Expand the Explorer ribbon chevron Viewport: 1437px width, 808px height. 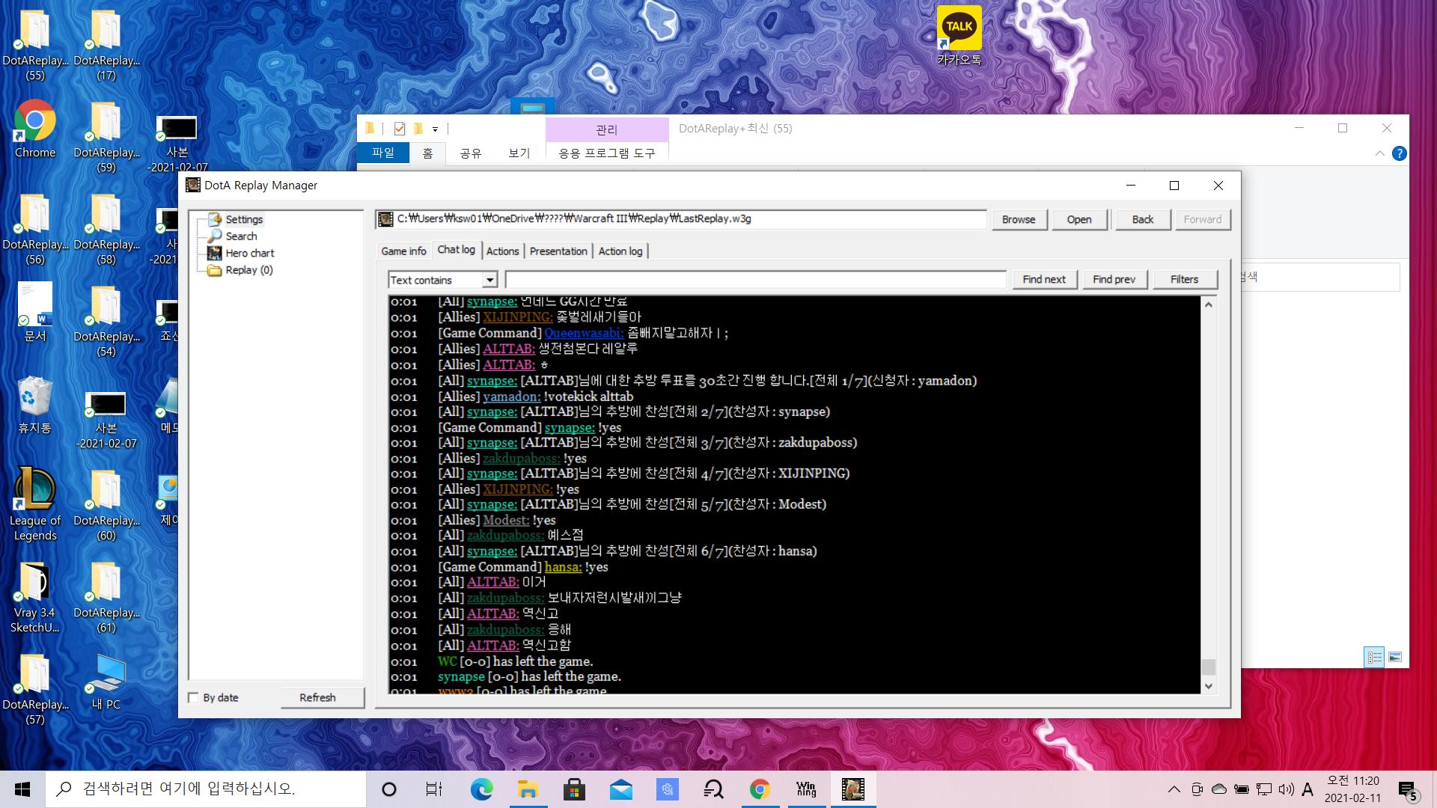1379,153
